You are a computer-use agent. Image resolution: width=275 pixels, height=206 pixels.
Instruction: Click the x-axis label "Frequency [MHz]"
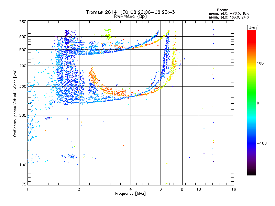point(130,194)
